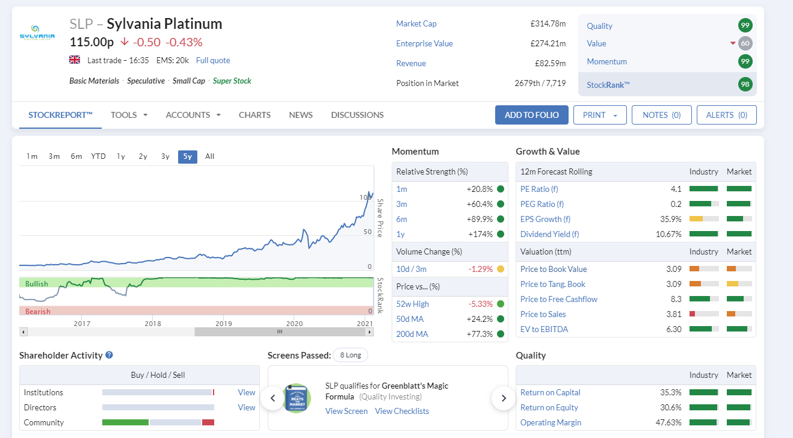This screenshot has width=793, height=438.
Task: Click the StockRank 98 badge
Action: pyautogui.click(x=745, y=84)
